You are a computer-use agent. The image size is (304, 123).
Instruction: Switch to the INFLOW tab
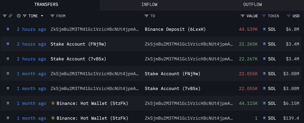(149, 5)
